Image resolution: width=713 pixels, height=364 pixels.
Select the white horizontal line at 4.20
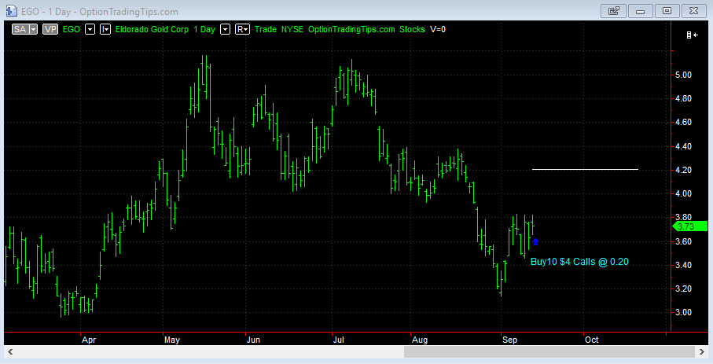pos(585,169)
